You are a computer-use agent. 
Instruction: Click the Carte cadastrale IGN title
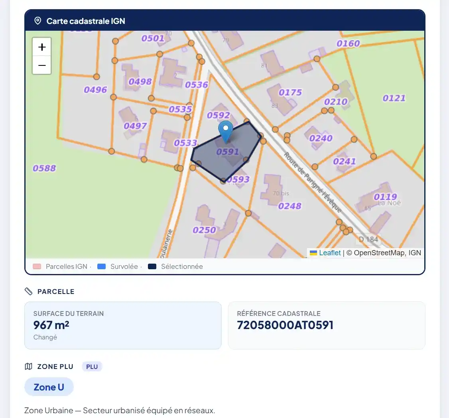pos(86,21)
